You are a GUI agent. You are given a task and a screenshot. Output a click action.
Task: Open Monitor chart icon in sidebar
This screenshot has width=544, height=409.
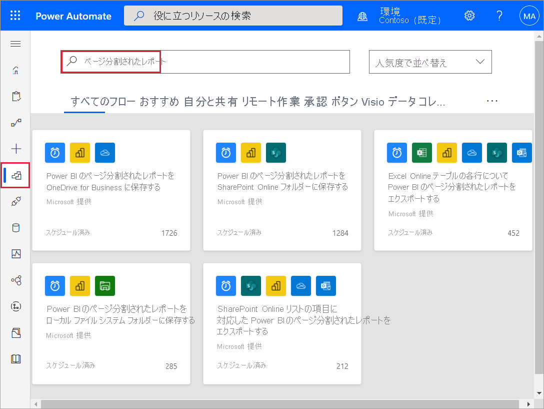tap(16, 254)
